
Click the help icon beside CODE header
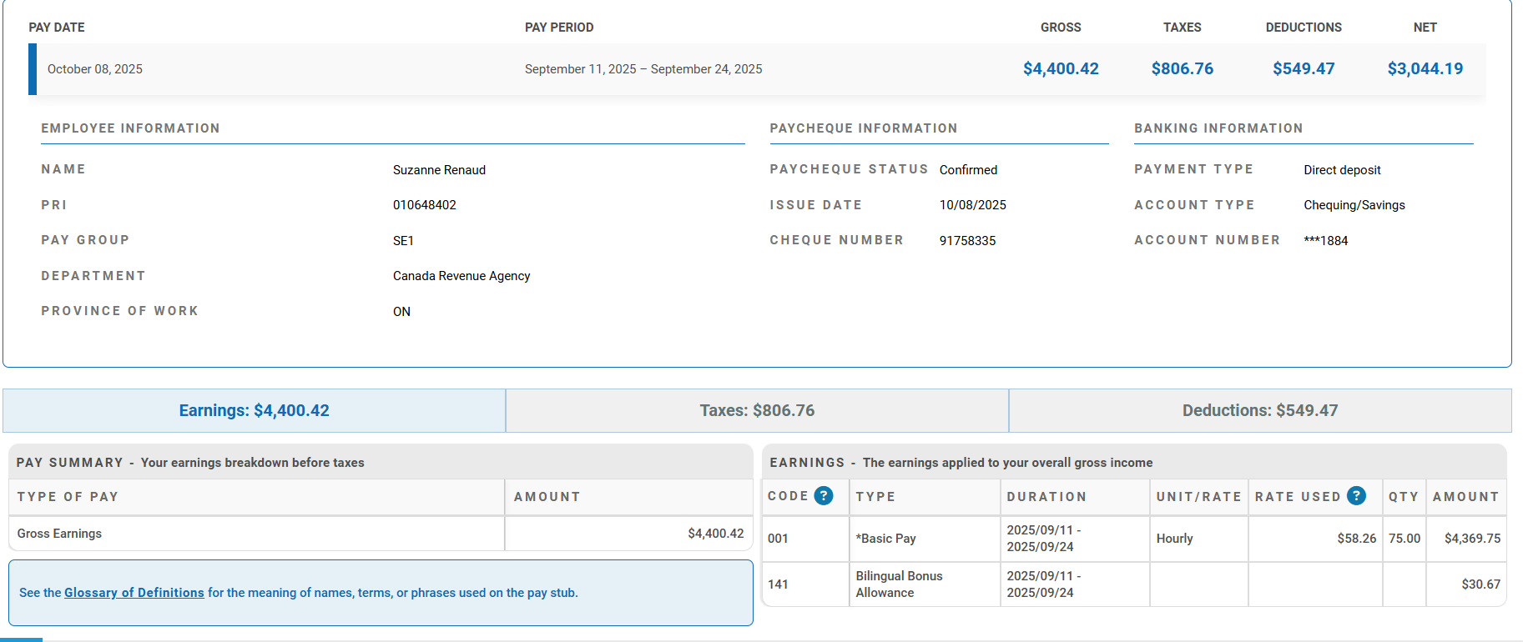click(824, 496)
